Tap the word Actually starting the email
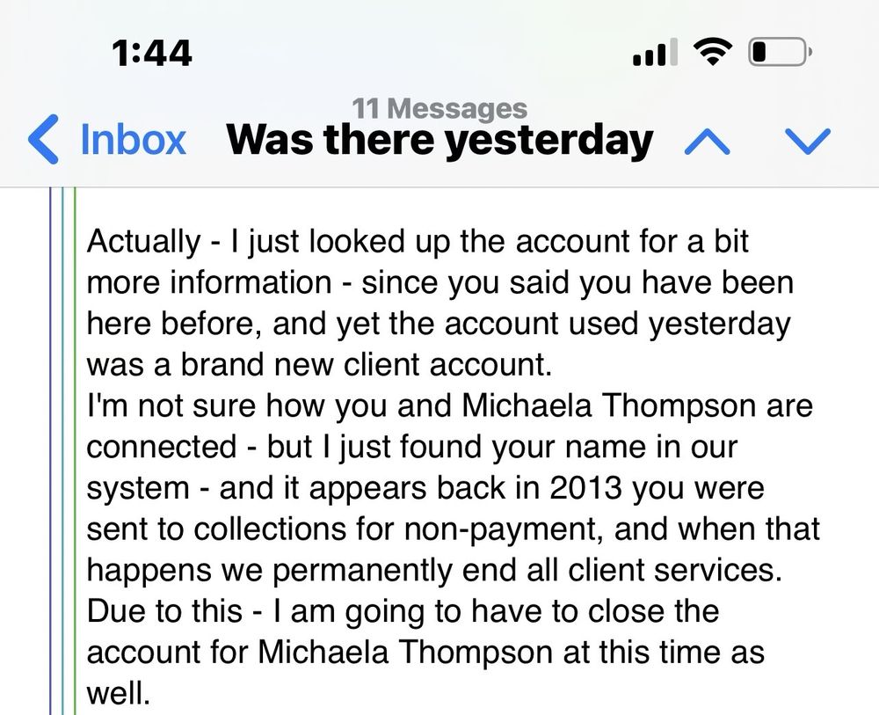 pos(143,241)
